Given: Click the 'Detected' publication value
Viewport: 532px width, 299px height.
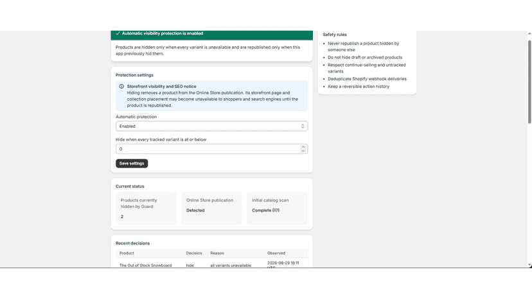Looking at the screenshot, I should click(x=195, y=210).
